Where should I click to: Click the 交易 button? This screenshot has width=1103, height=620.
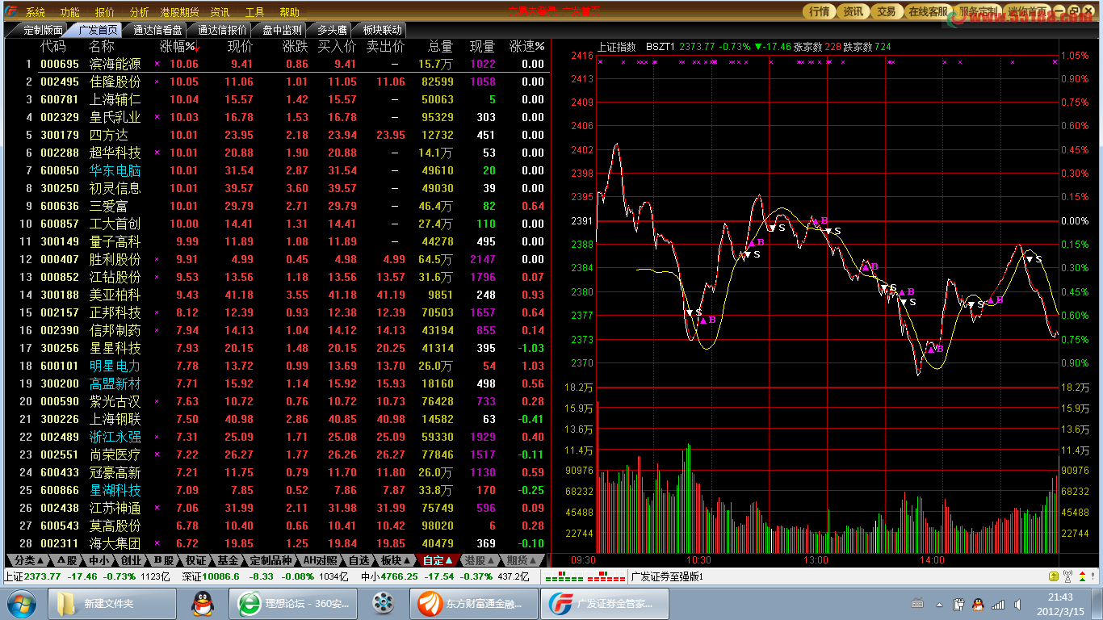(x=887, y=11)
